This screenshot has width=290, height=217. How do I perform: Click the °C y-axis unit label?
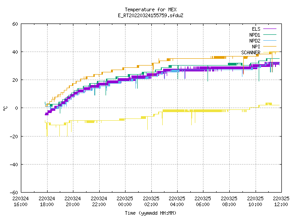click(5, 108)
